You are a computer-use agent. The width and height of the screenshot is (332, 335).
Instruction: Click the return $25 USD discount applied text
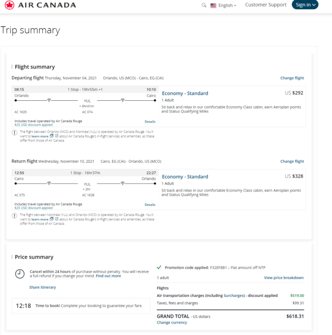34,208
